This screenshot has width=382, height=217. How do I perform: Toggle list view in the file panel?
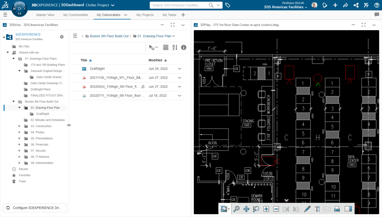pos(166,47)
